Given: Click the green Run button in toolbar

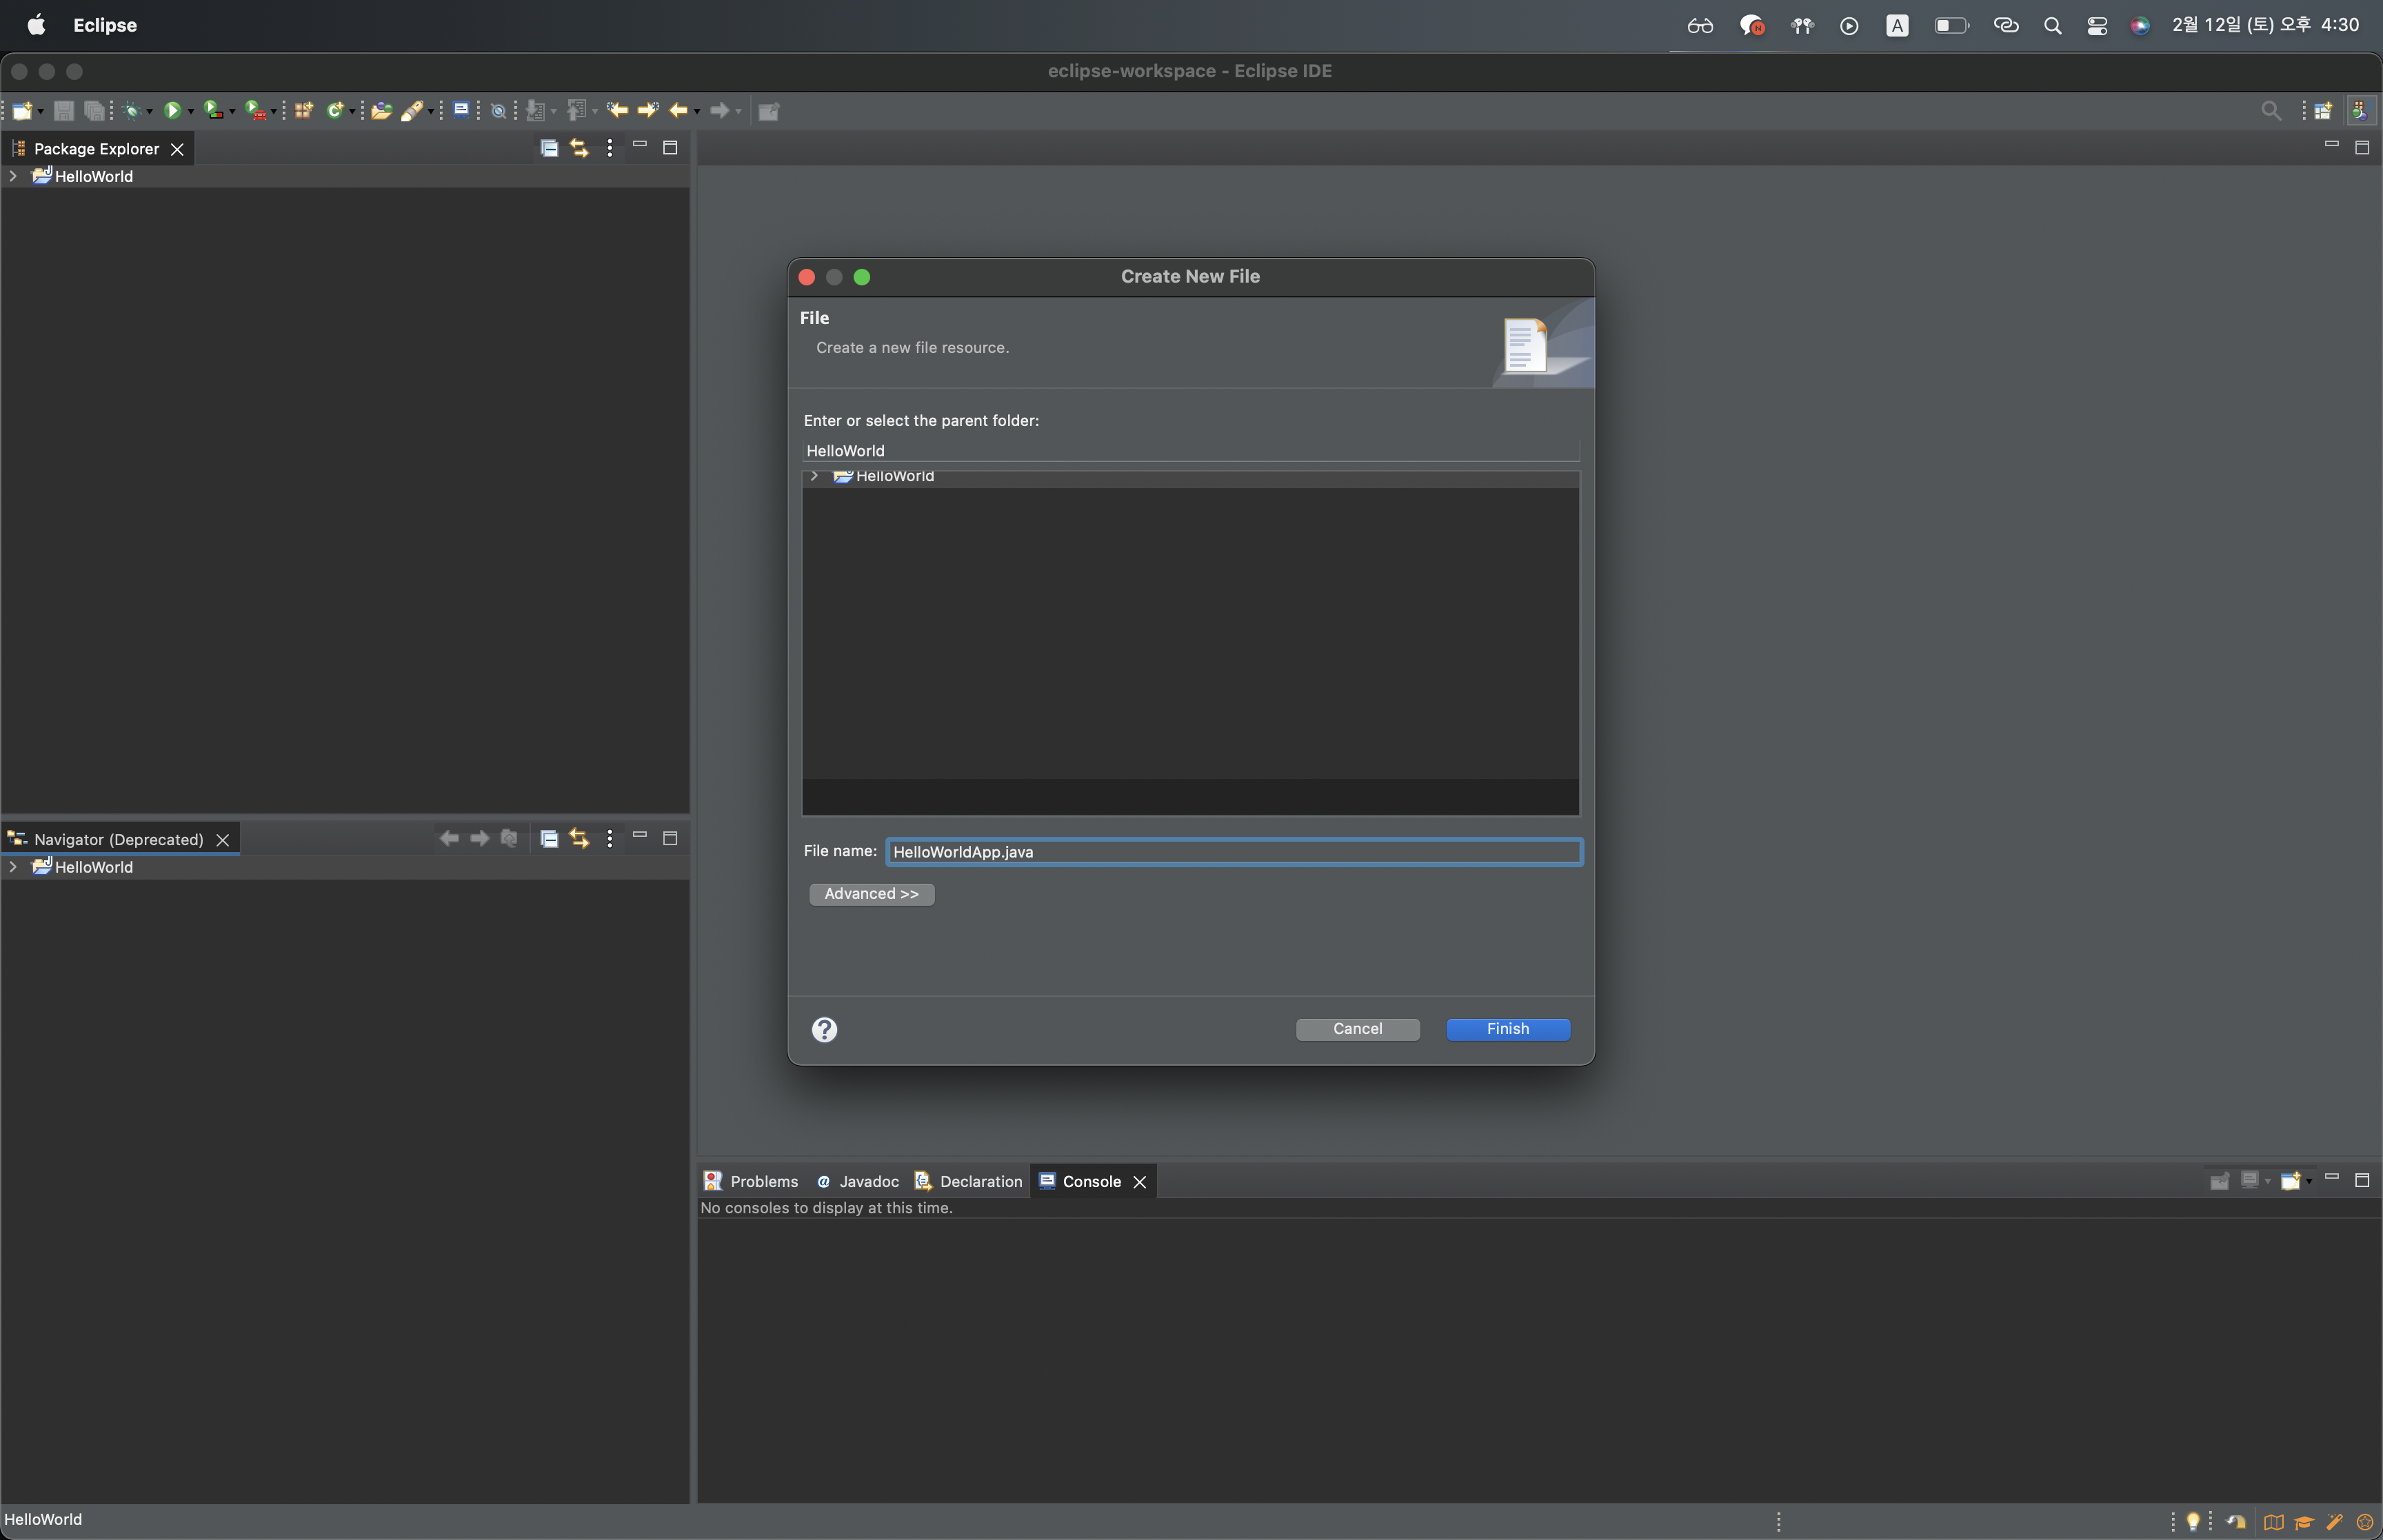Looking at the screenshot, I should pyautogui.click(x=172, y=110).
